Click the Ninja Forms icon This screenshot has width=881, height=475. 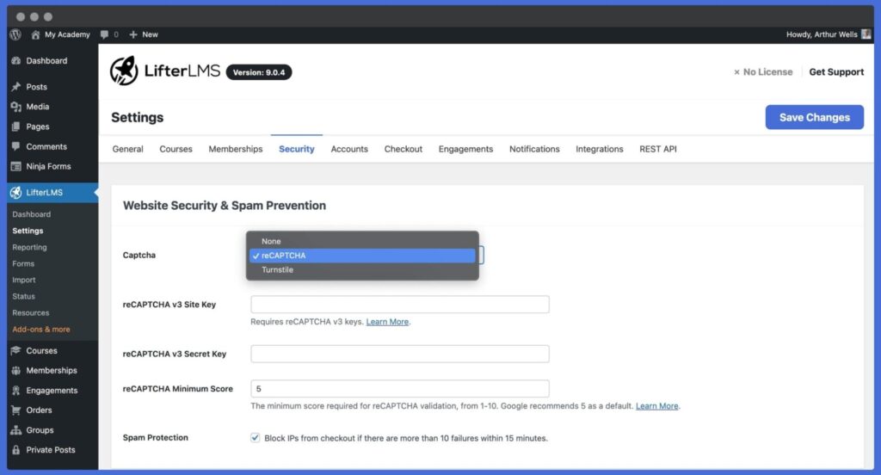click(16, 166)
